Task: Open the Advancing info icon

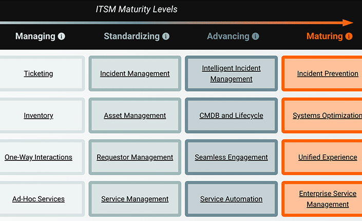Action: 255,36
